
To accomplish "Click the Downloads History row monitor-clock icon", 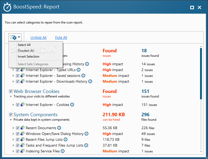I will coord(23,81).
